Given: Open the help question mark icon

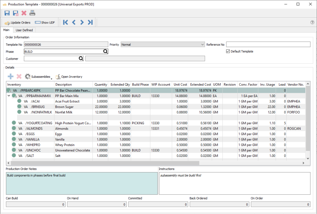Looking at the screenshot, I should 312,22.
